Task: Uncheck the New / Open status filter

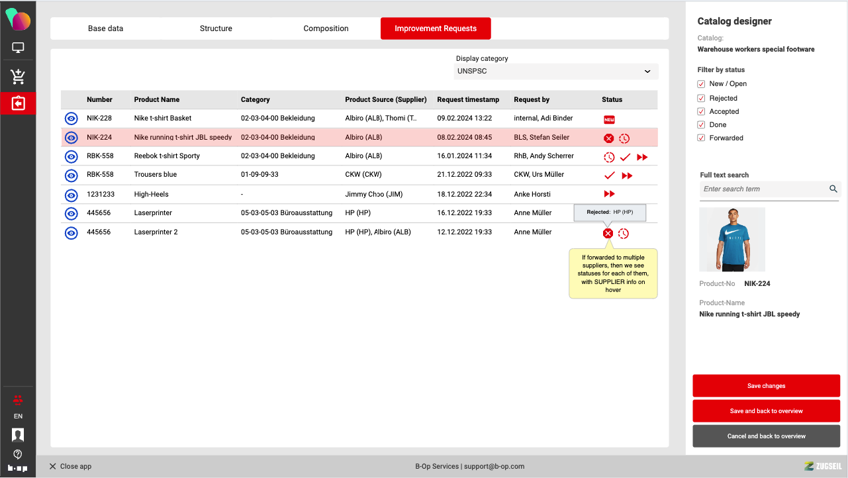Action: [701, 84]
